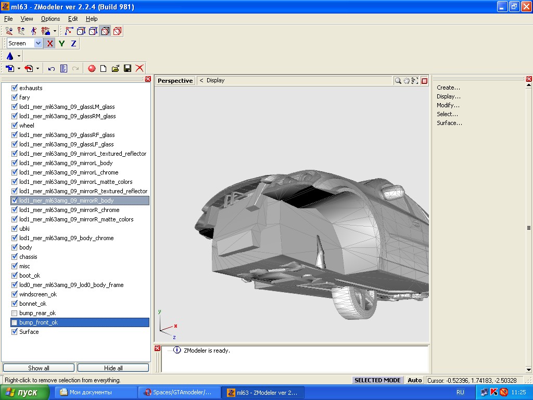Click the red X axis lock
533x400 pixels.
(50, 44)
